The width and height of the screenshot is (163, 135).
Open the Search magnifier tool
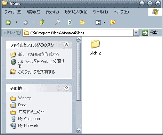click(x=57, y=22)
